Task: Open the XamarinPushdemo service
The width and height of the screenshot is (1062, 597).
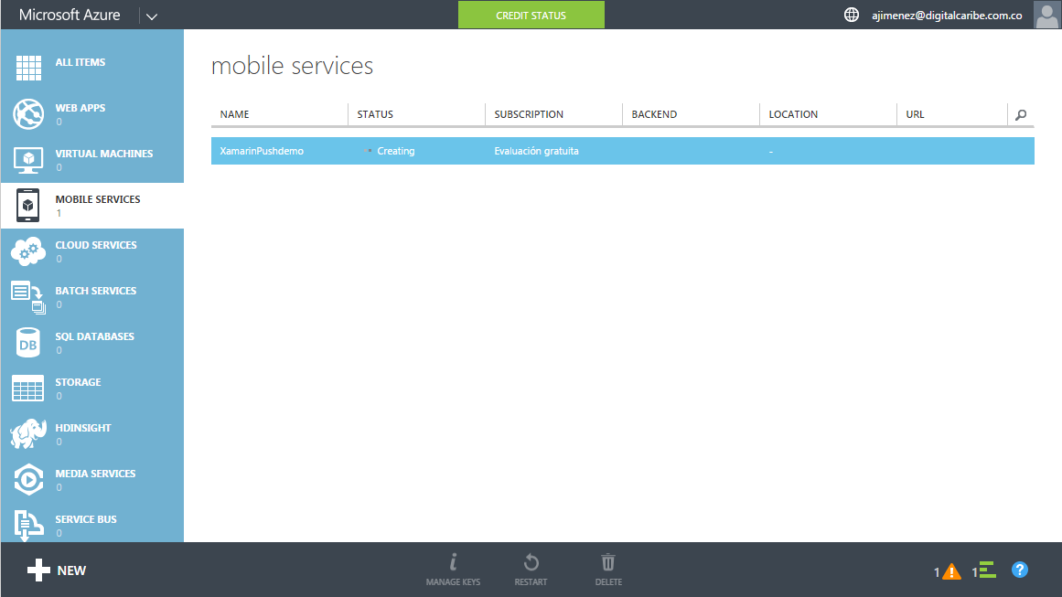Action: [x=262, y=151]
